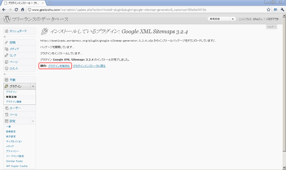Screen dimensions: 286x170
Task: Open パーマリンク設定 submenu
Action: coord(15,156)
